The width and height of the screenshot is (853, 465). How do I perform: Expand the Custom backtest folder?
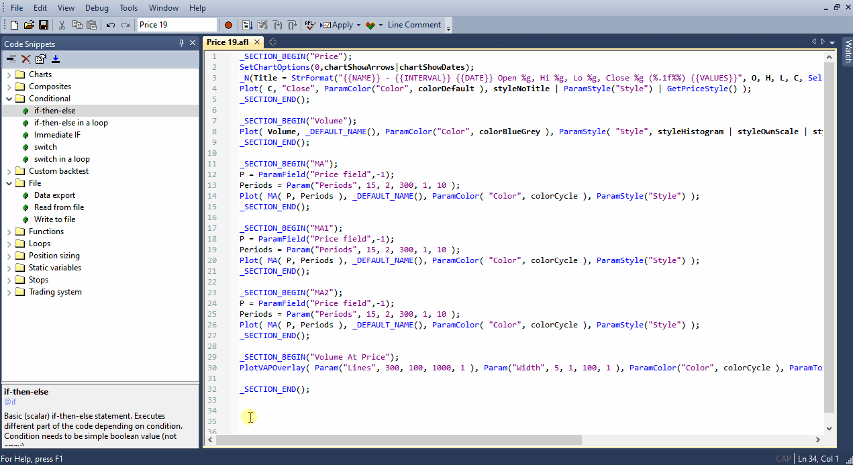point(9,171)
